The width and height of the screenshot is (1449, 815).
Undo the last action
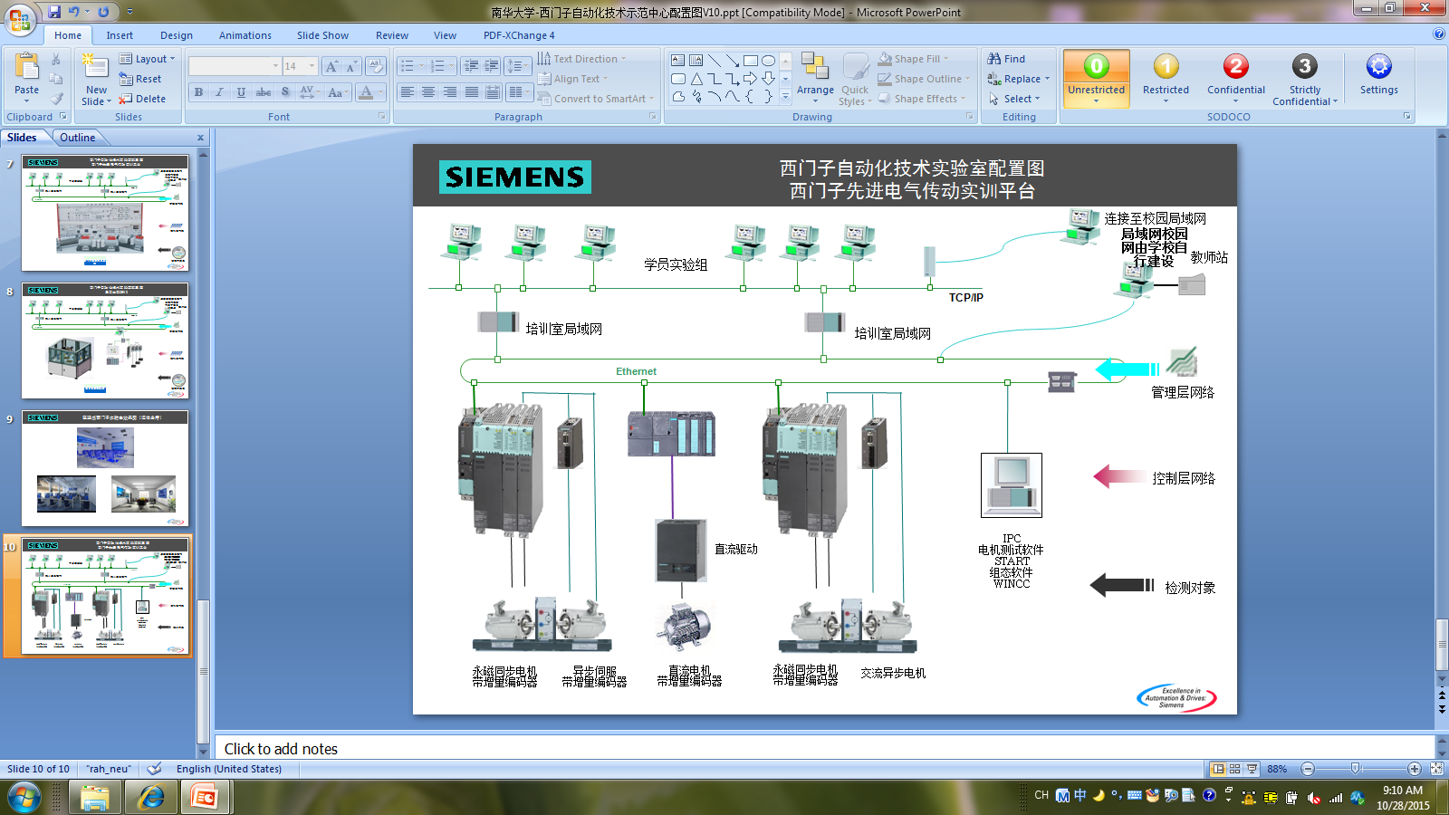(74, 12)
